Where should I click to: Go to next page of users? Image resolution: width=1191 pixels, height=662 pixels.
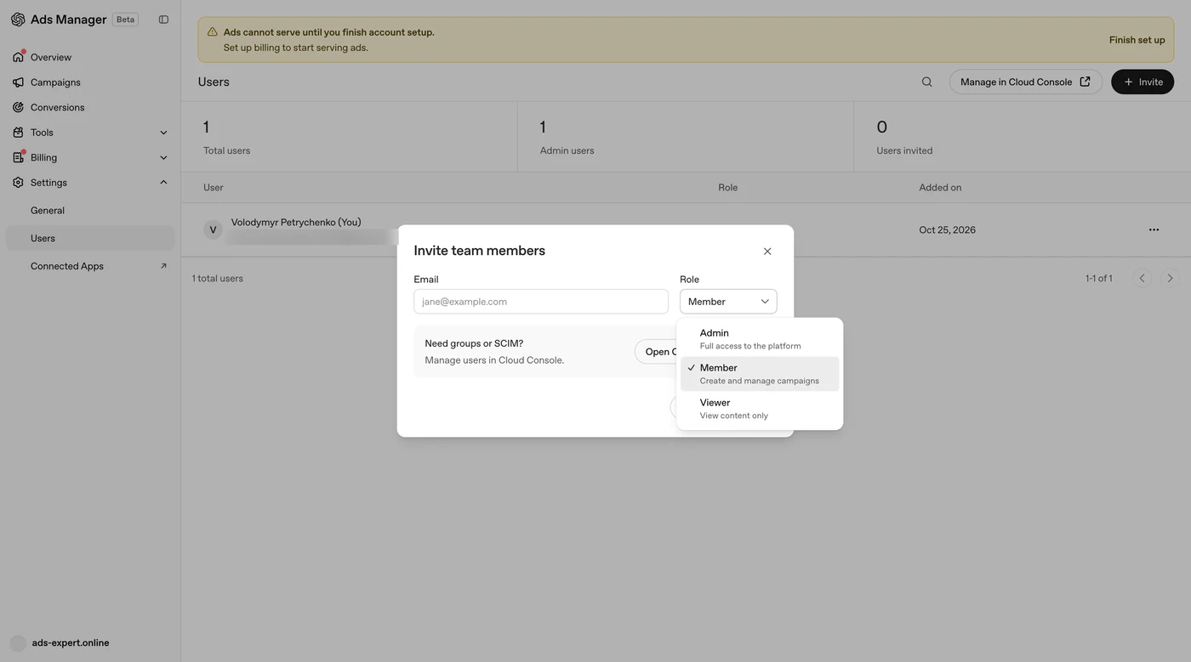point(1170,278)
